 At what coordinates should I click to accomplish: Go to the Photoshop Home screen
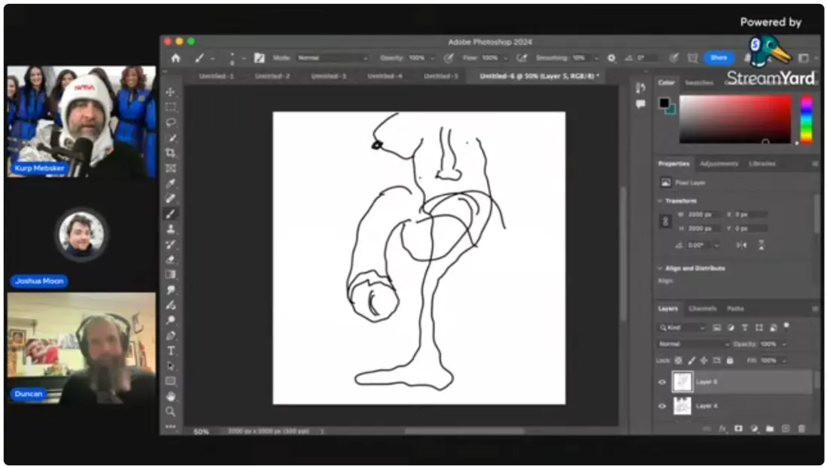tap(175, 58)
